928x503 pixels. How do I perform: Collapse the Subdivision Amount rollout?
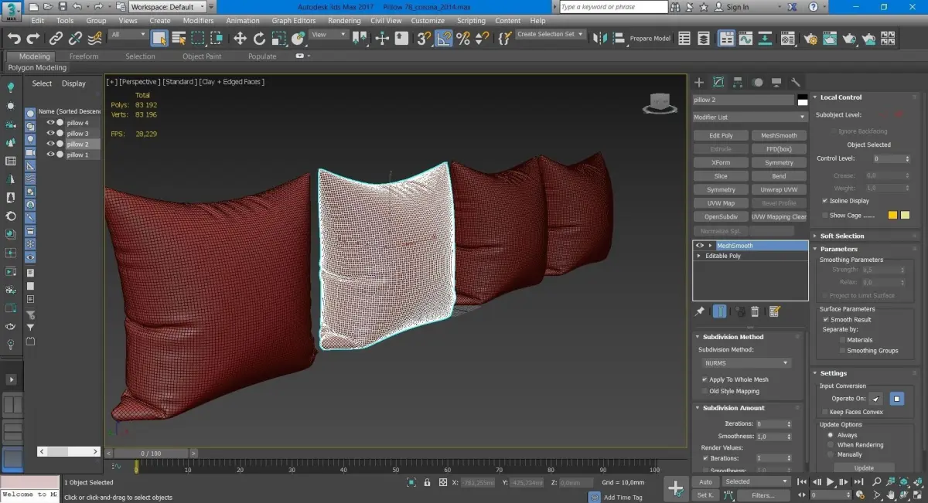[x=732, y=408]
